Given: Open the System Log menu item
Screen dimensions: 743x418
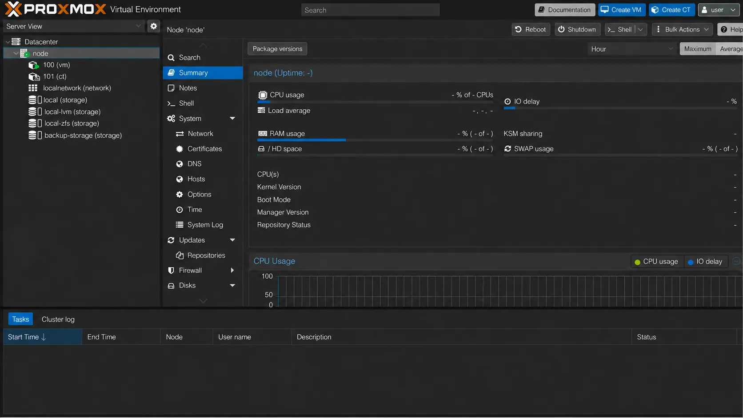Looking at the screenshot, I should (203, 225).
